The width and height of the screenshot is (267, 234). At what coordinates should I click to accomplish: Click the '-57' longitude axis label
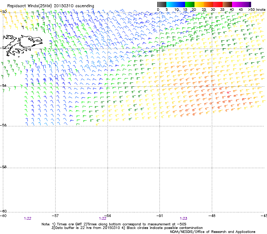point(55,216)
